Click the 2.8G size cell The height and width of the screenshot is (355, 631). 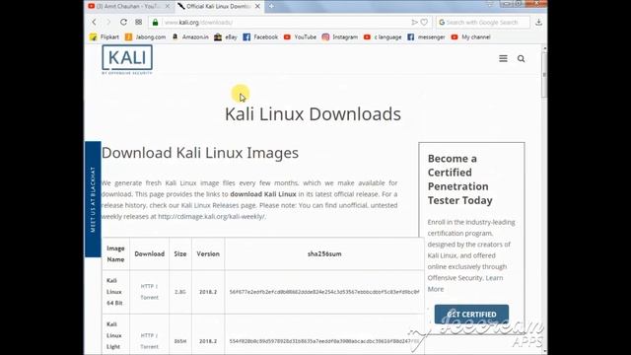coord(179,292)
